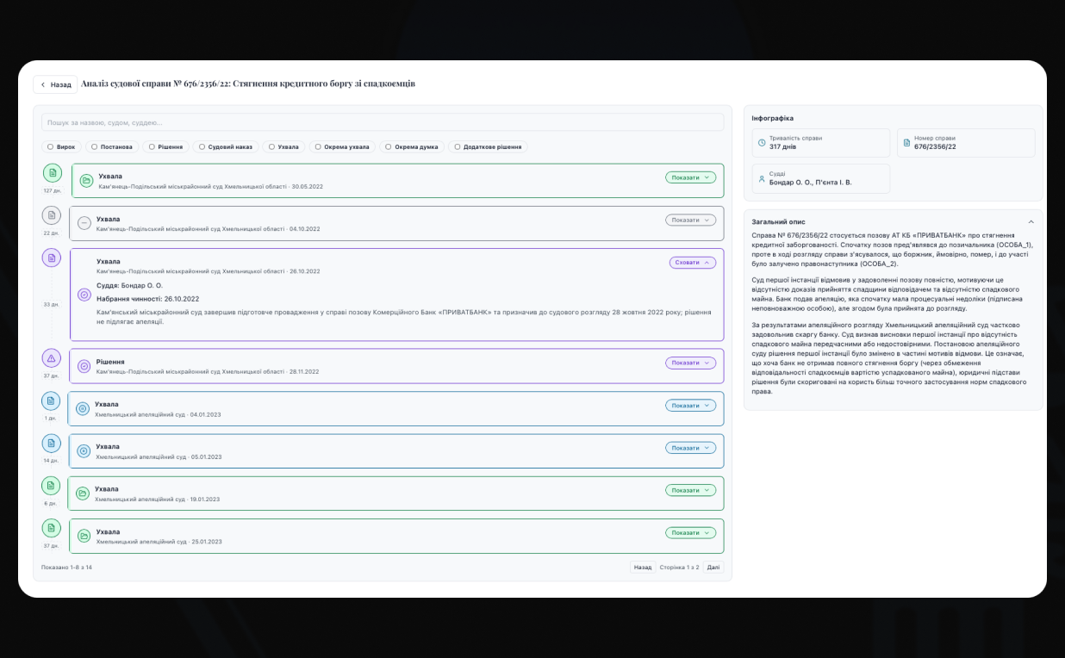Click the person icon in Судді card
The width and height of the screenshot is (1065, 658).
tap(762, 179)
